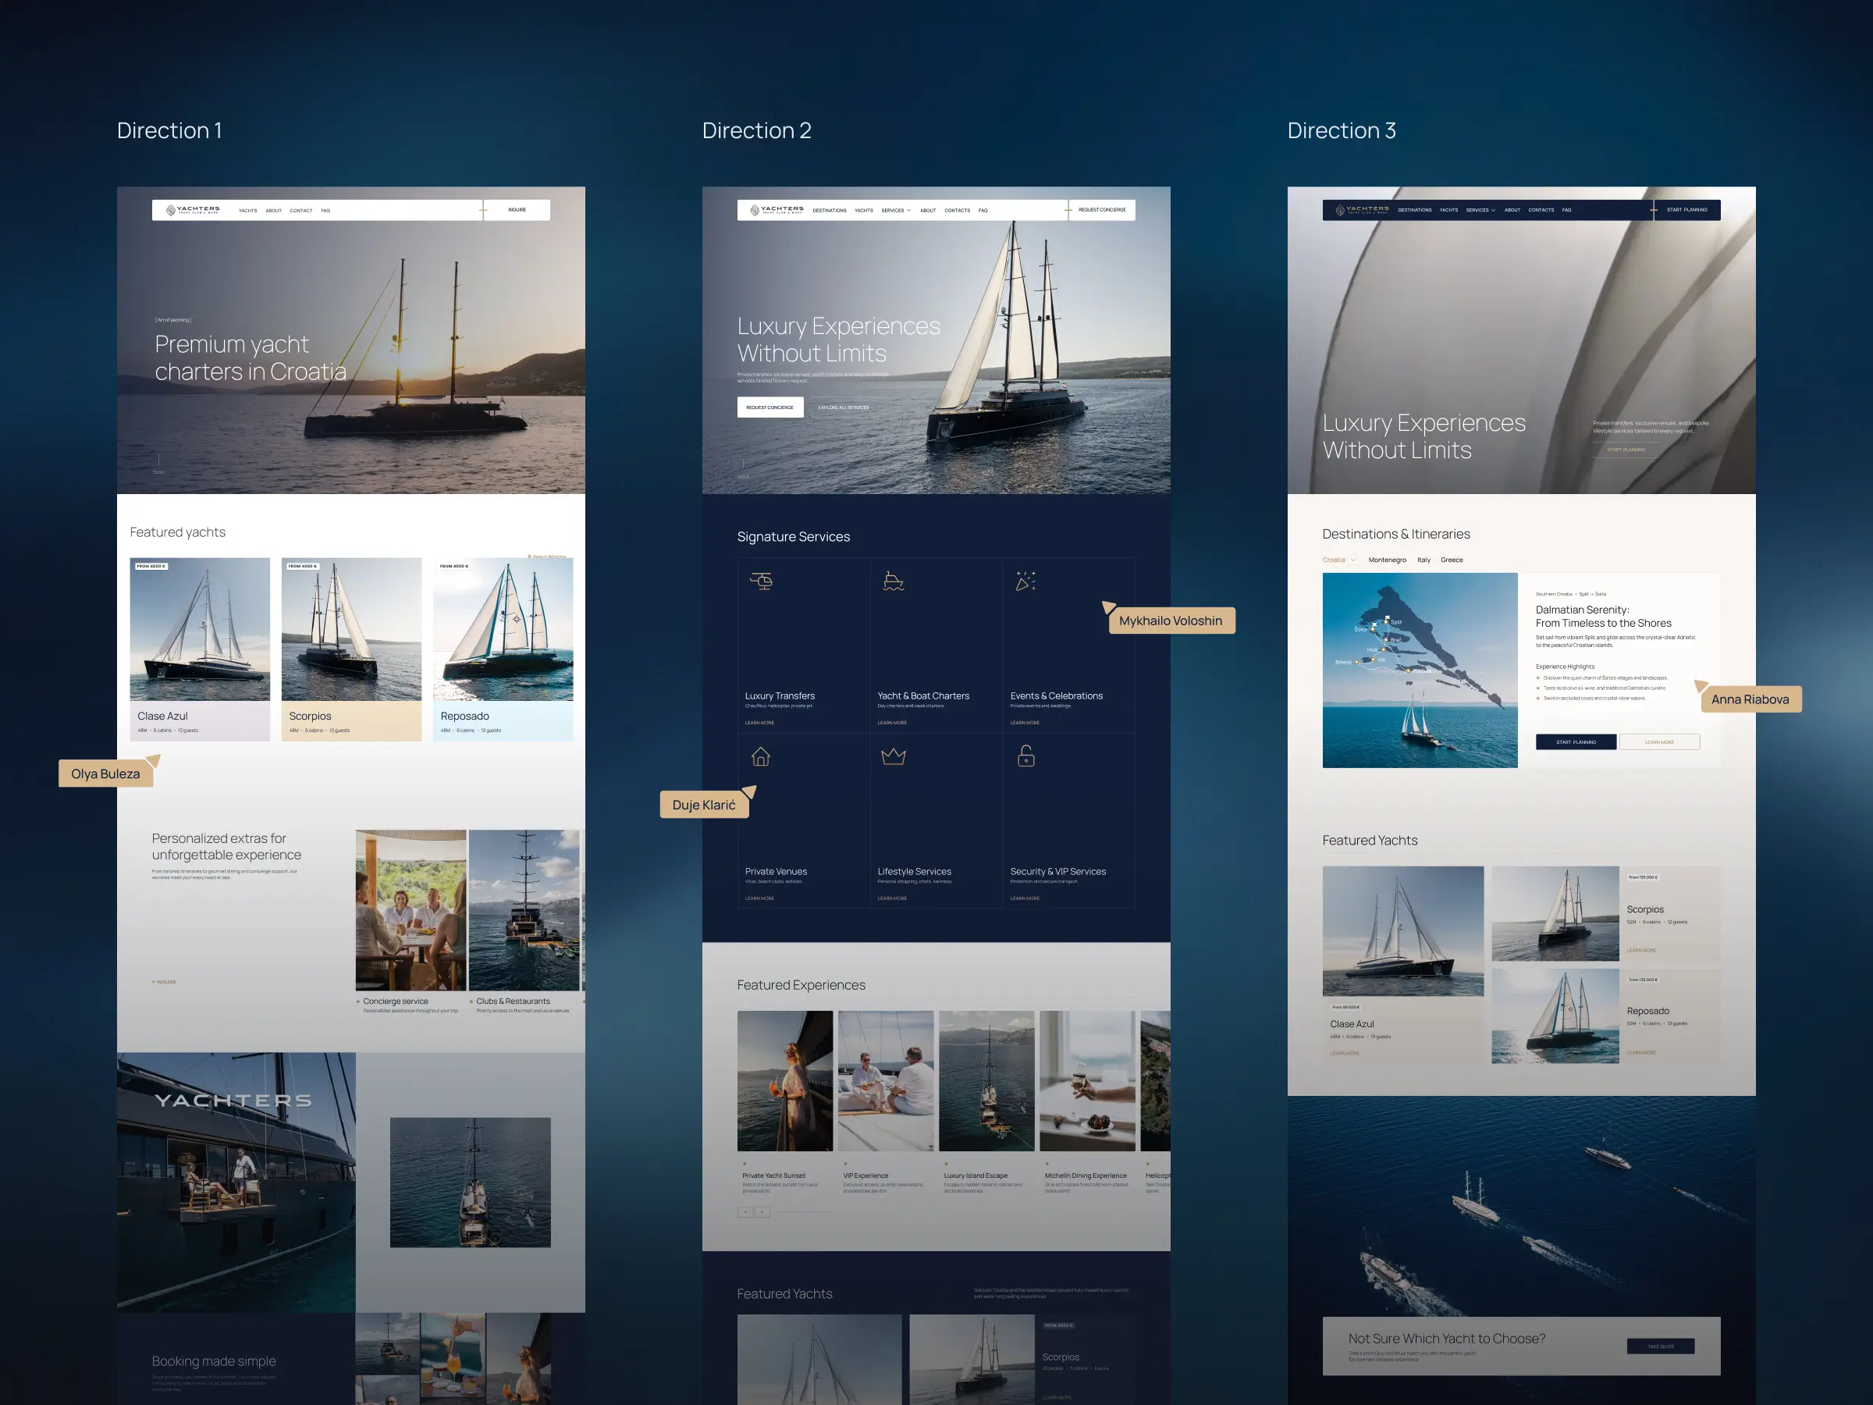The width and height of the screenshot is (1873, 1405).
Task: Open Clase Azul yacht image in Direction 3
Action: tap(1403, 930)
